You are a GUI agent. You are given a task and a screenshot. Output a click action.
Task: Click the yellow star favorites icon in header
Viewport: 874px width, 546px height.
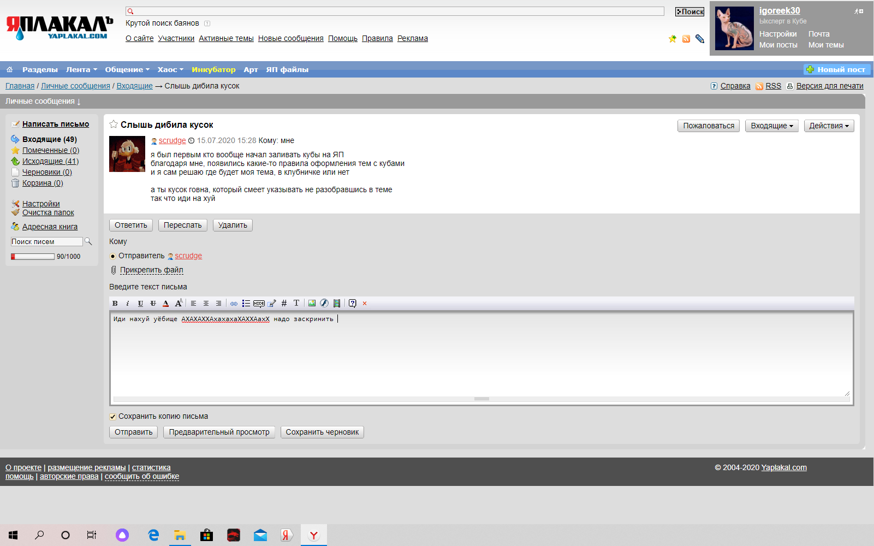tap(673, 39)
